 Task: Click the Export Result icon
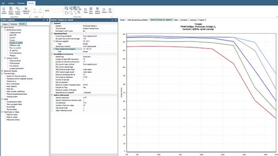pos(18,9)
